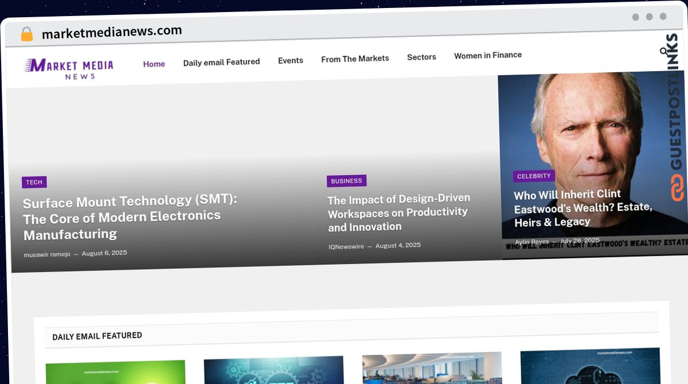This screenshot has width=688, height=384.
Task: Select the Sectors menu item
Action: pos(421,57)
